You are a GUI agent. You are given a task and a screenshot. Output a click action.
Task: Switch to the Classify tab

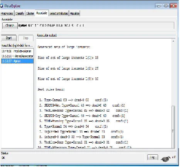pos(20,13)
